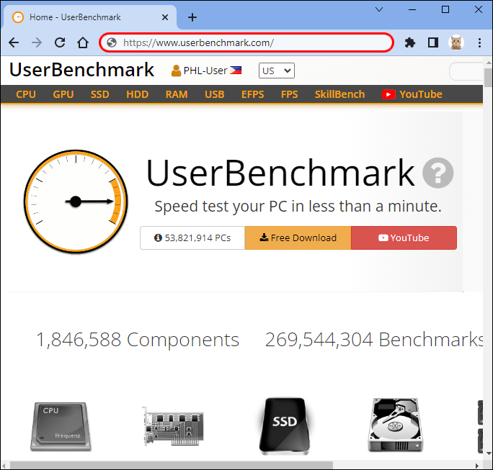Open the HDD menu item
Screen dimensions: 493x470
pos(137,94)
